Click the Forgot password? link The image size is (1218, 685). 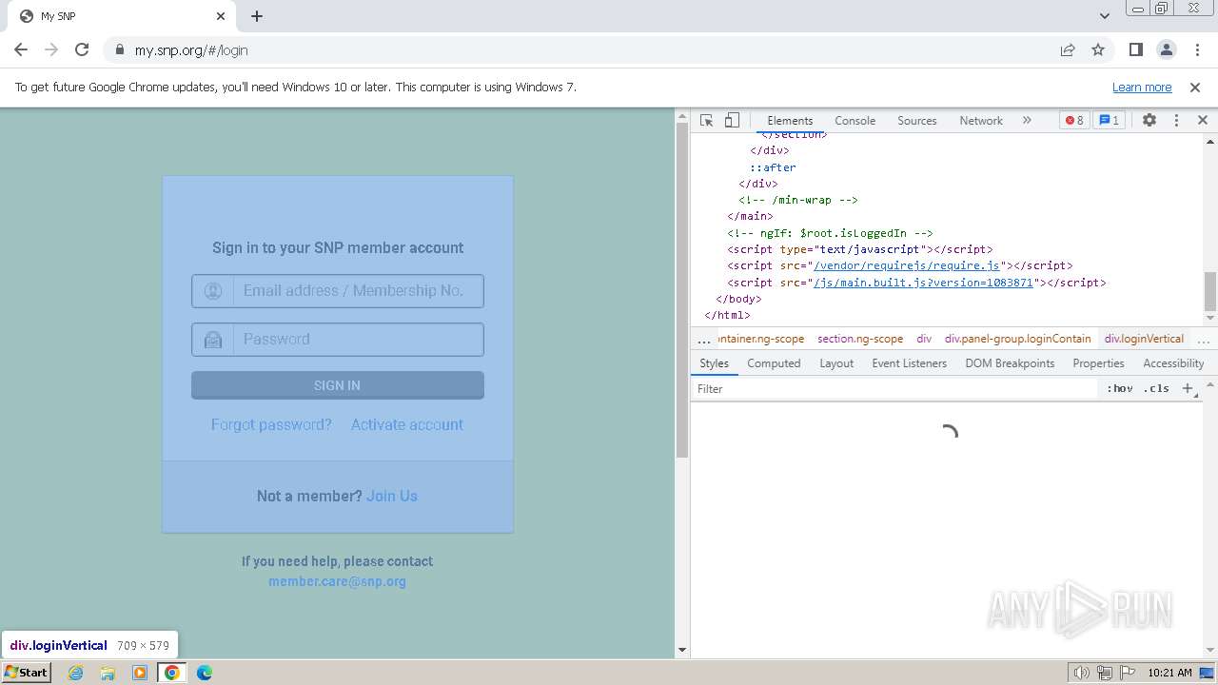coord(271,424)
